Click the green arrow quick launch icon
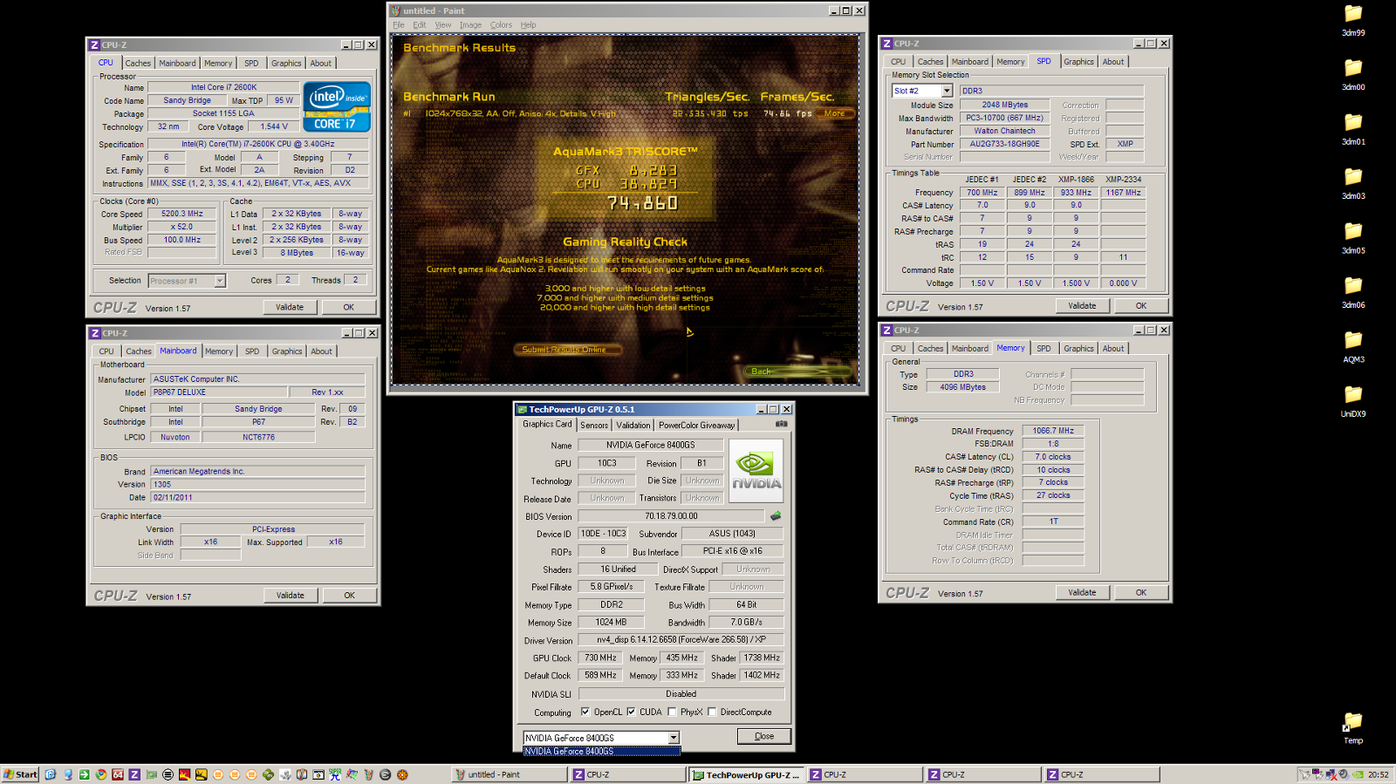Viewport: 1396px width, 784px height. pos(84,774)
